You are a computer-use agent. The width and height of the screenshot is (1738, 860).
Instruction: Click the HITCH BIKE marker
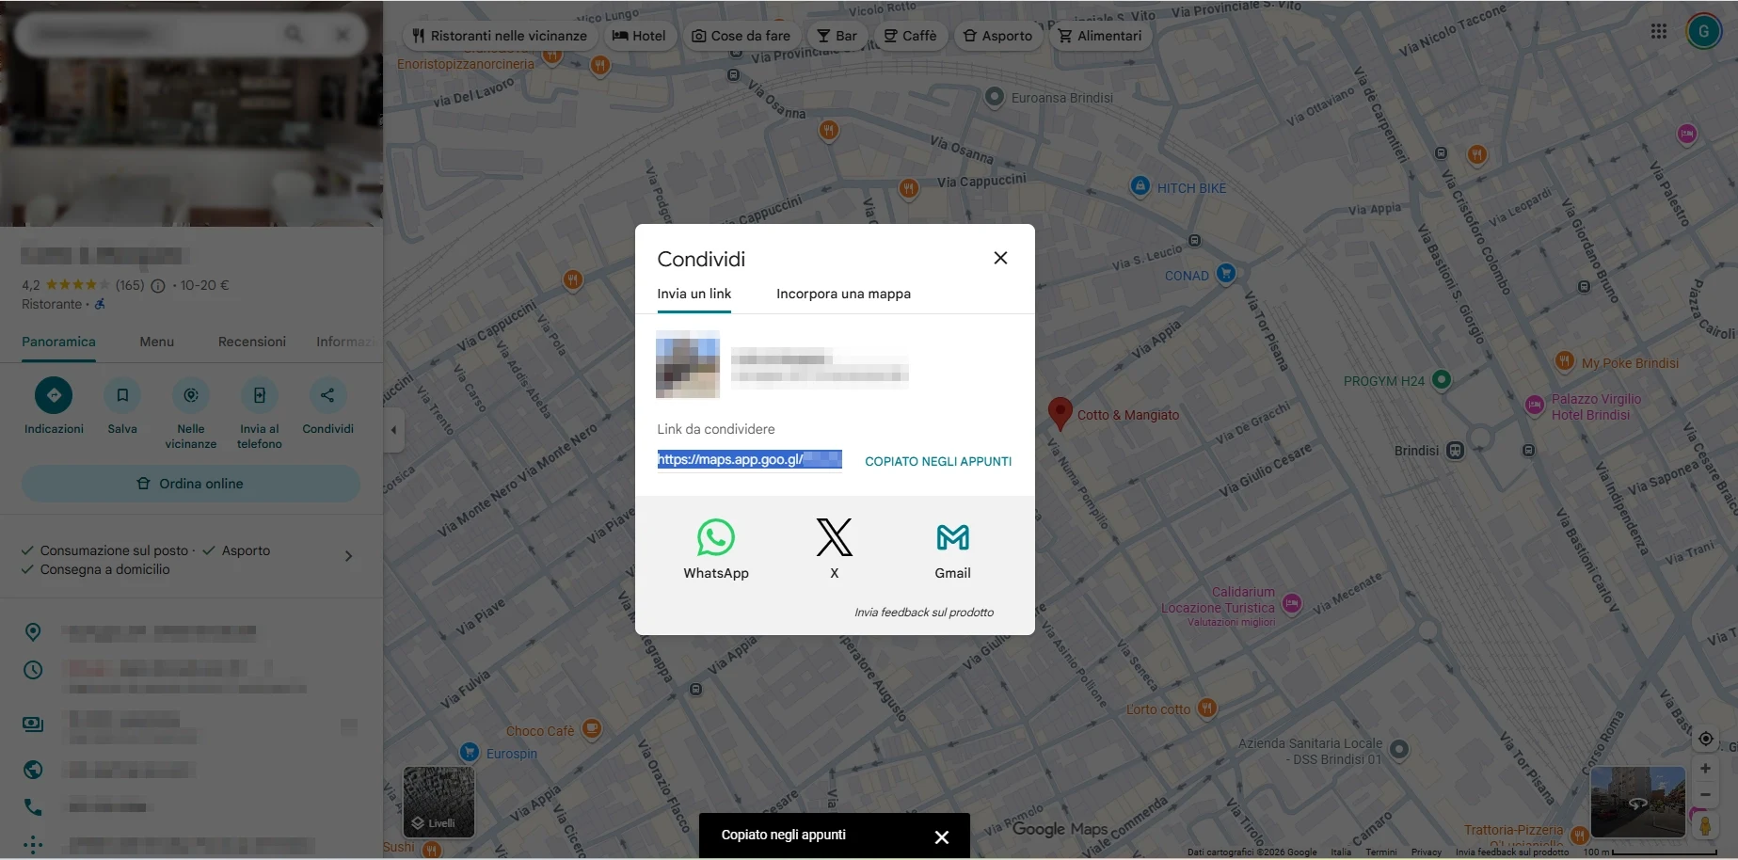click(x=1140, y=186)
